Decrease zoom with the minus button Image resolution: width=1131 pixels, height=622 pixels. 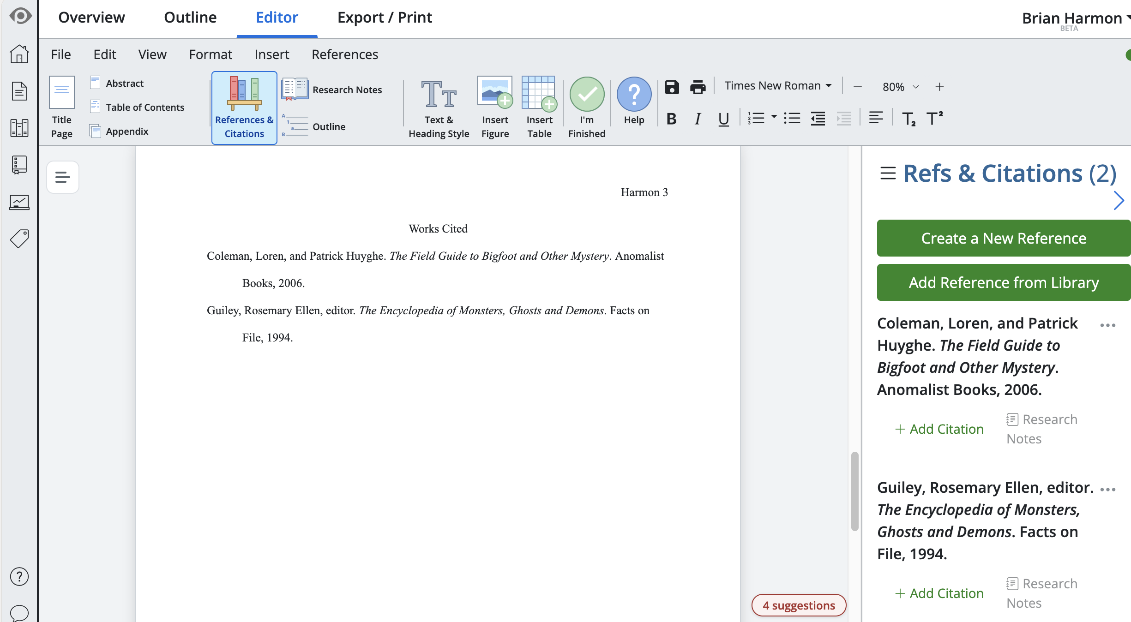click(x=858, y=87)
